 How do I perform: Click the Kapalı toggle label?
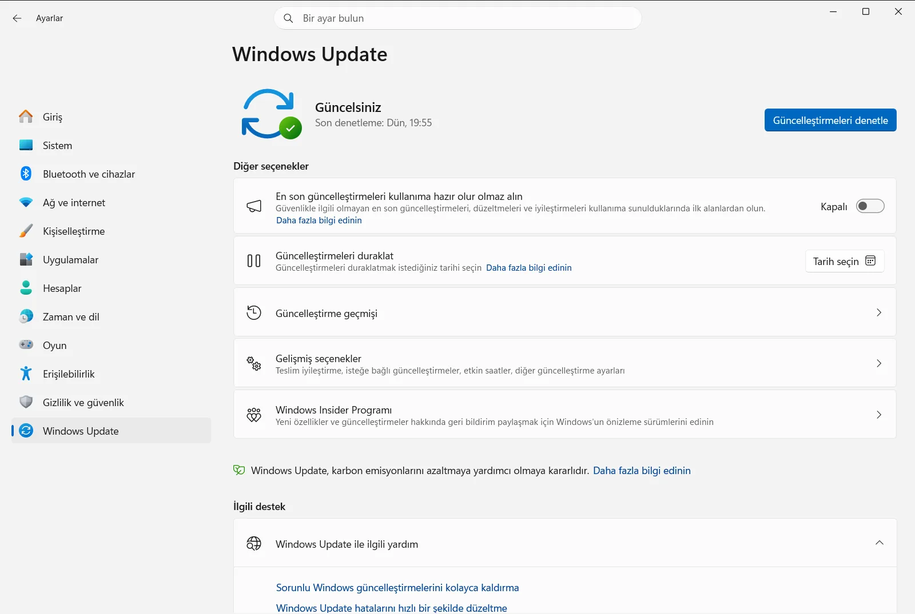tap(834, 207)
